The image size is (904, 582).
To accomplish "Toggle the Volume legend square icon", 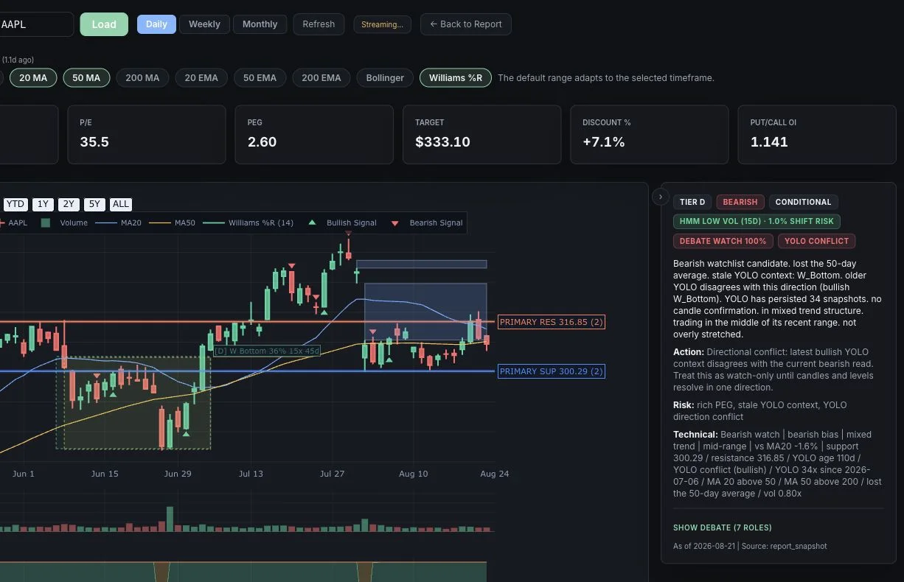I will pos(46,222).
